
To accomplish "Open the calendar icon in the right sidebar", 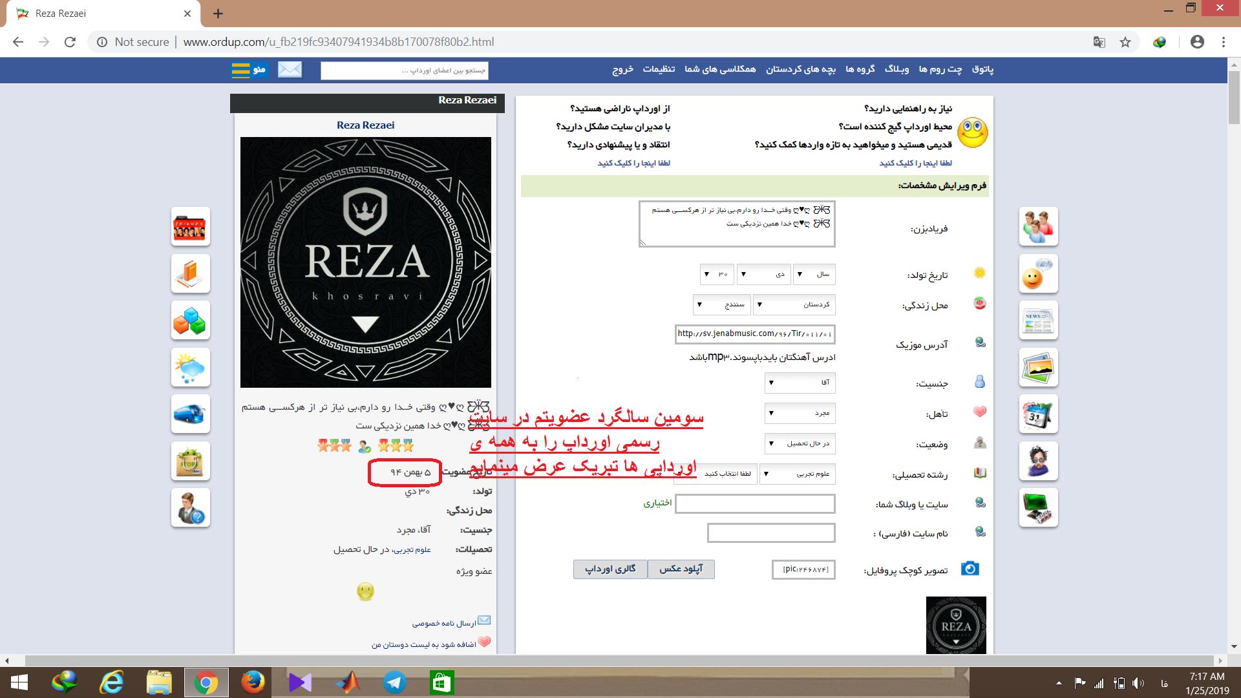I will 1039,414.
